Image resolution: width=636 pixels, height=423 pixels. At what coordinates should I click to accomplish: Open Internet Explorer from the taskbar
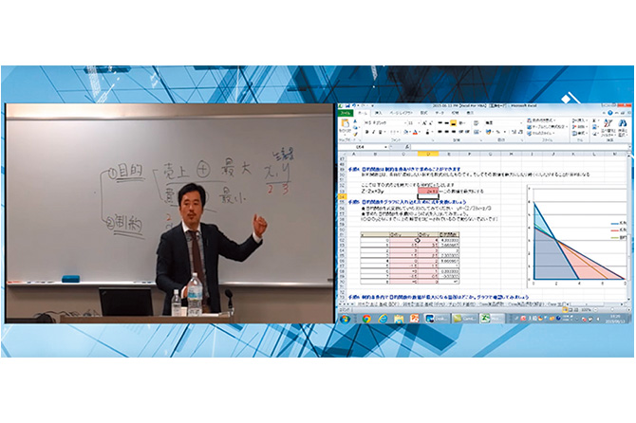383,318
